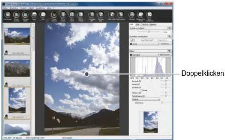This screenshot has height=140, width=225.
Task: Adjust the brightness slider handle
Action: coord(149,32)
